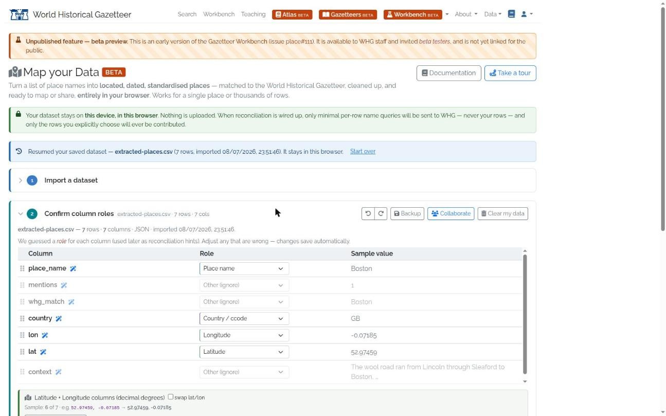Click the redo arrow button
Screen dimensions: 666x416
[x=381, y=213]
